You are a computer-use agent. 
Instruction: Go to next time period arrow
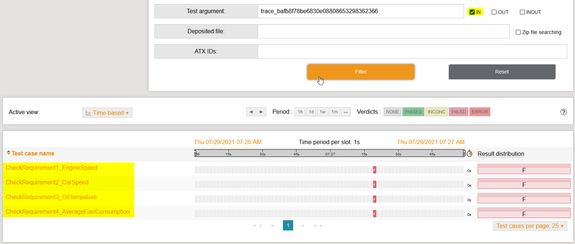[261, 112]
